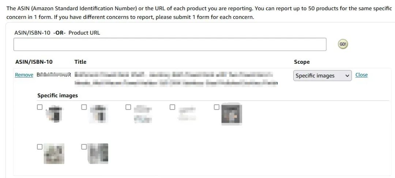Click the first product image thumbnail
The height and width of the screenshot is (178, 395).
coord(54,114)
